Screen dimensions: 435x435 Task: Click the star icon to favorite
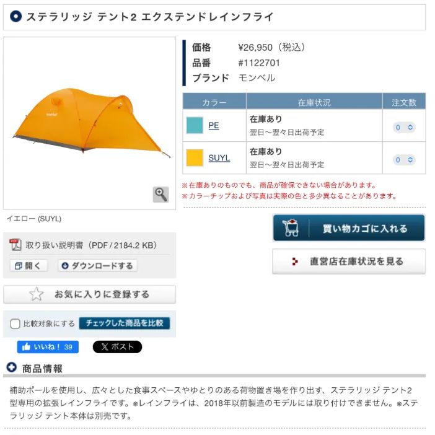pyautogui.click(x=37, y=294)
